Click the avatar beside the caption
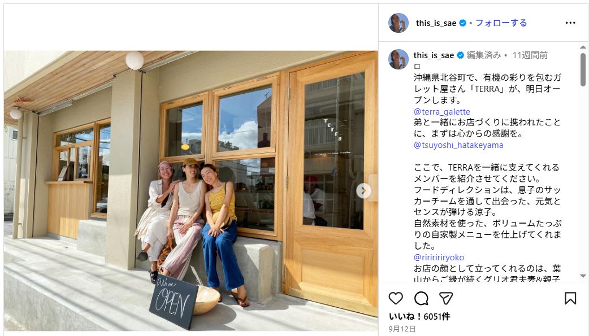The width and height of the screenshot is (589, 336). click(x=399, y=59)
